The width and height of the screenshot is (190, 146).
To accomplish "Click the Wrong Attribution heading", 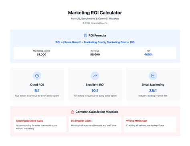I will (137, 121).
